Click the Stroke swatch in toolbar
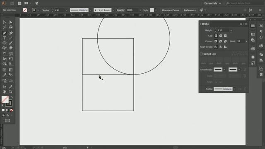Screen dimensions: 265x149 click(9, 103)
